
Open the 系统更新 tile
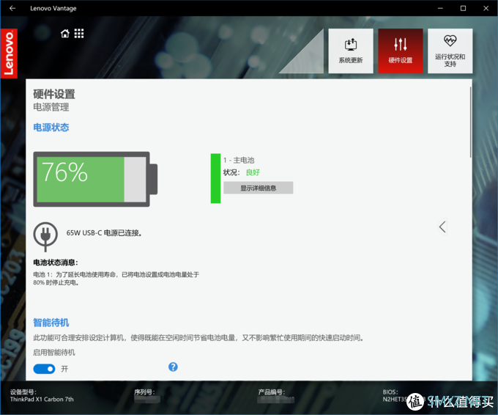tap(351, 51)
